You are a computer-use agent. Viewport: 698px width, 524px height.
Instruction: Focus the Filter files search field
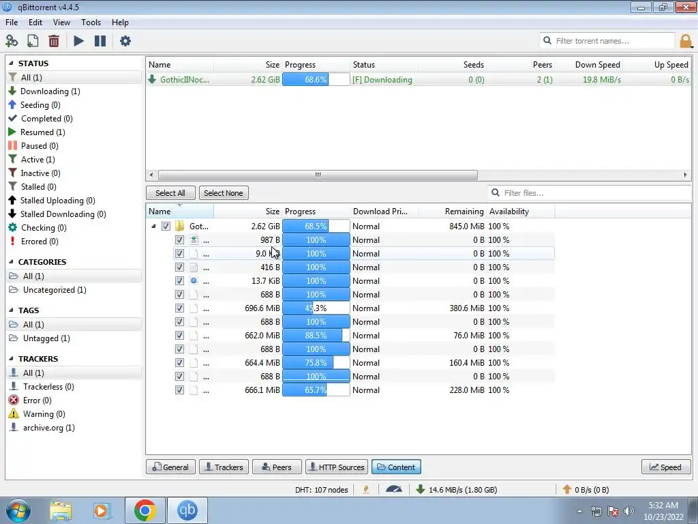point(590,193)
